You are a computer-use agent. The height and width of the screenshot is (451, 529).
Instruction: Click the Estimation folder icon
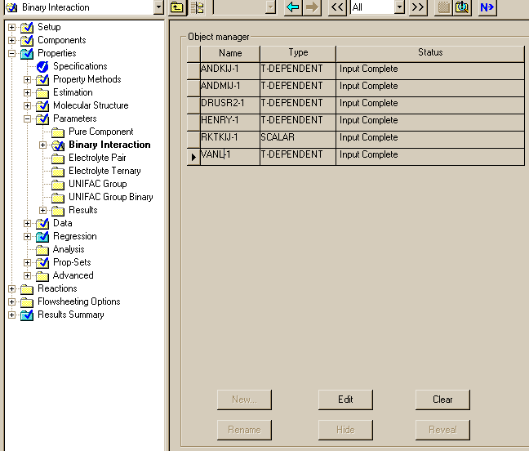pos(42,93)
